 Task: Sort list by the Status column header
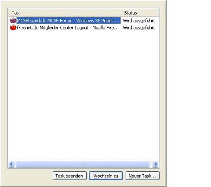pyautogui.click(x=140, y=13)
